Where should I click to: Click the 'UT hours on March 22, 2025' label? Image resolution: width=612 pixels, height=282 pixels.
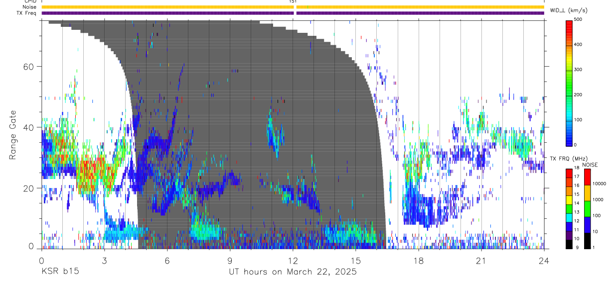[293, 272]
